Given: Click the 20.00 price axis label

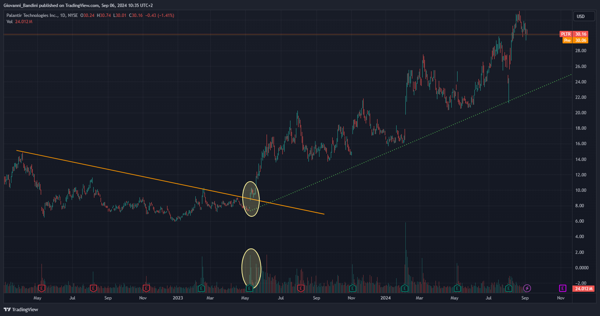Looking at the screenshot, I should (581, 113).
